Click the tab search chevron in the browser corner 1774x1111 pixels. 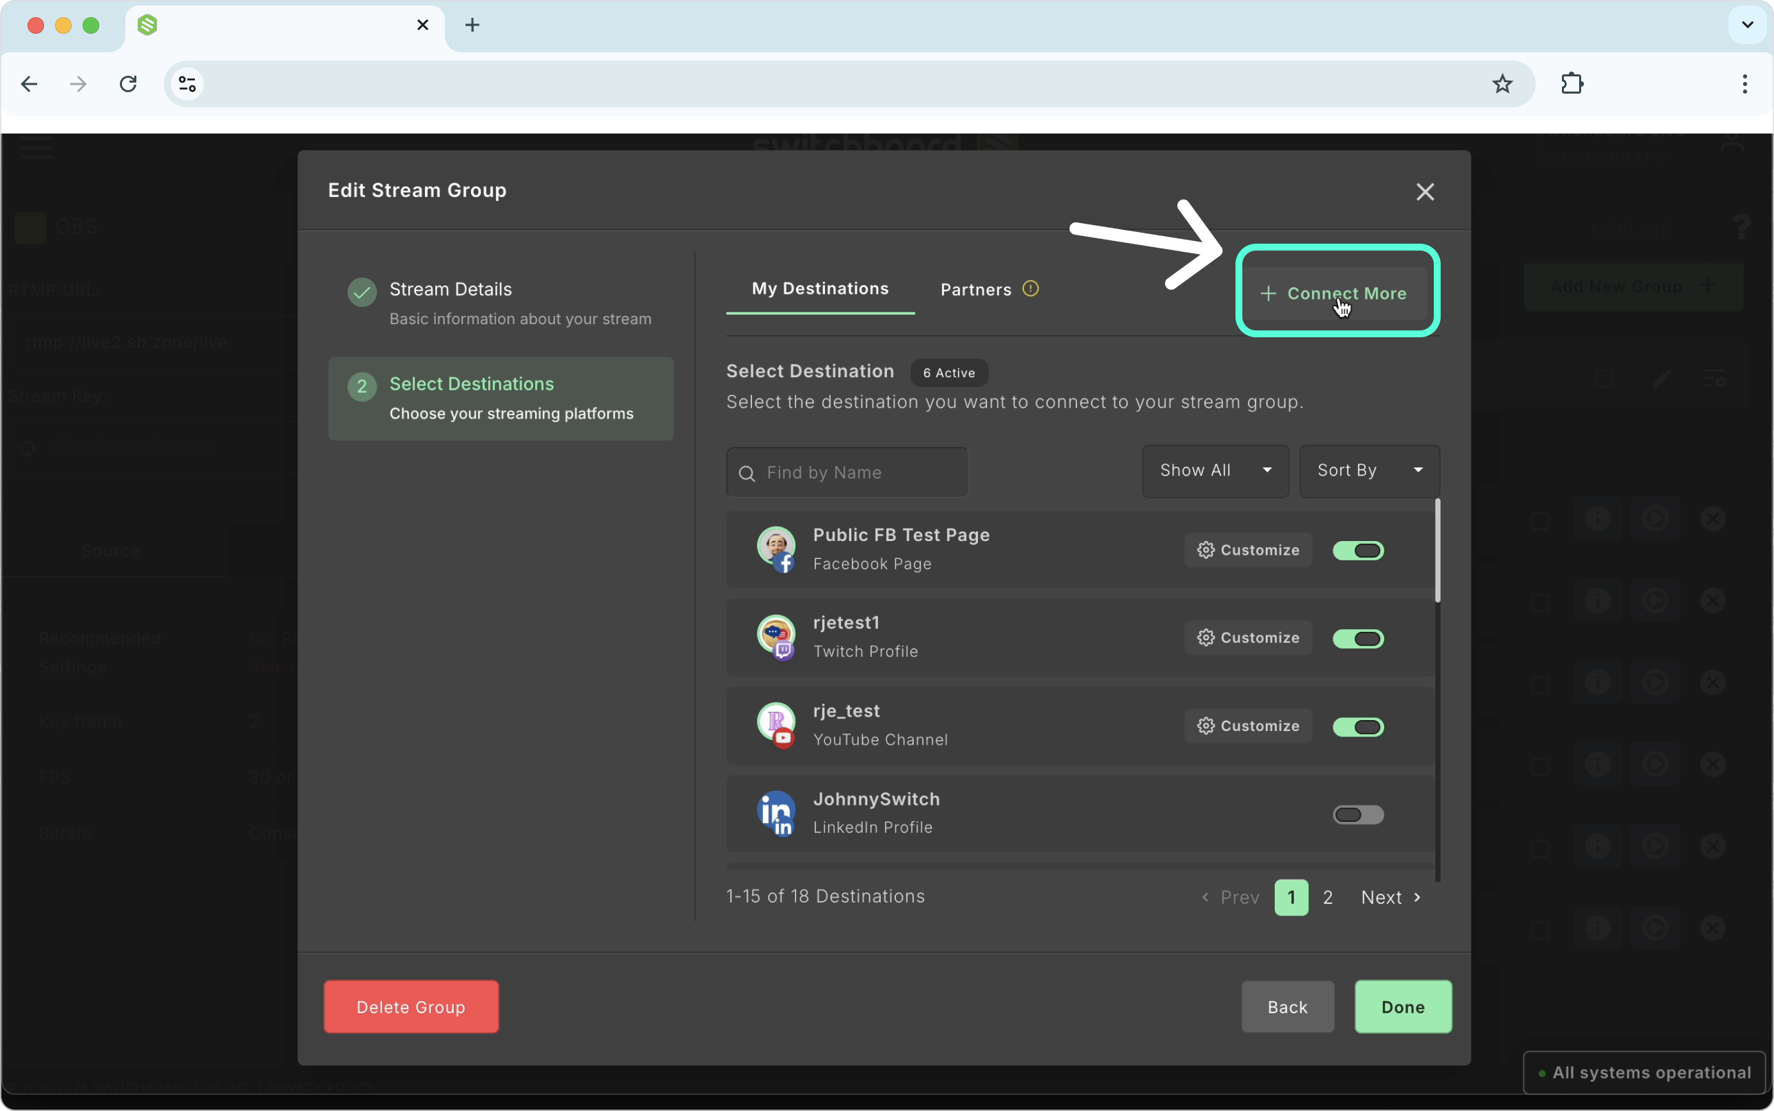point(1747,24)
